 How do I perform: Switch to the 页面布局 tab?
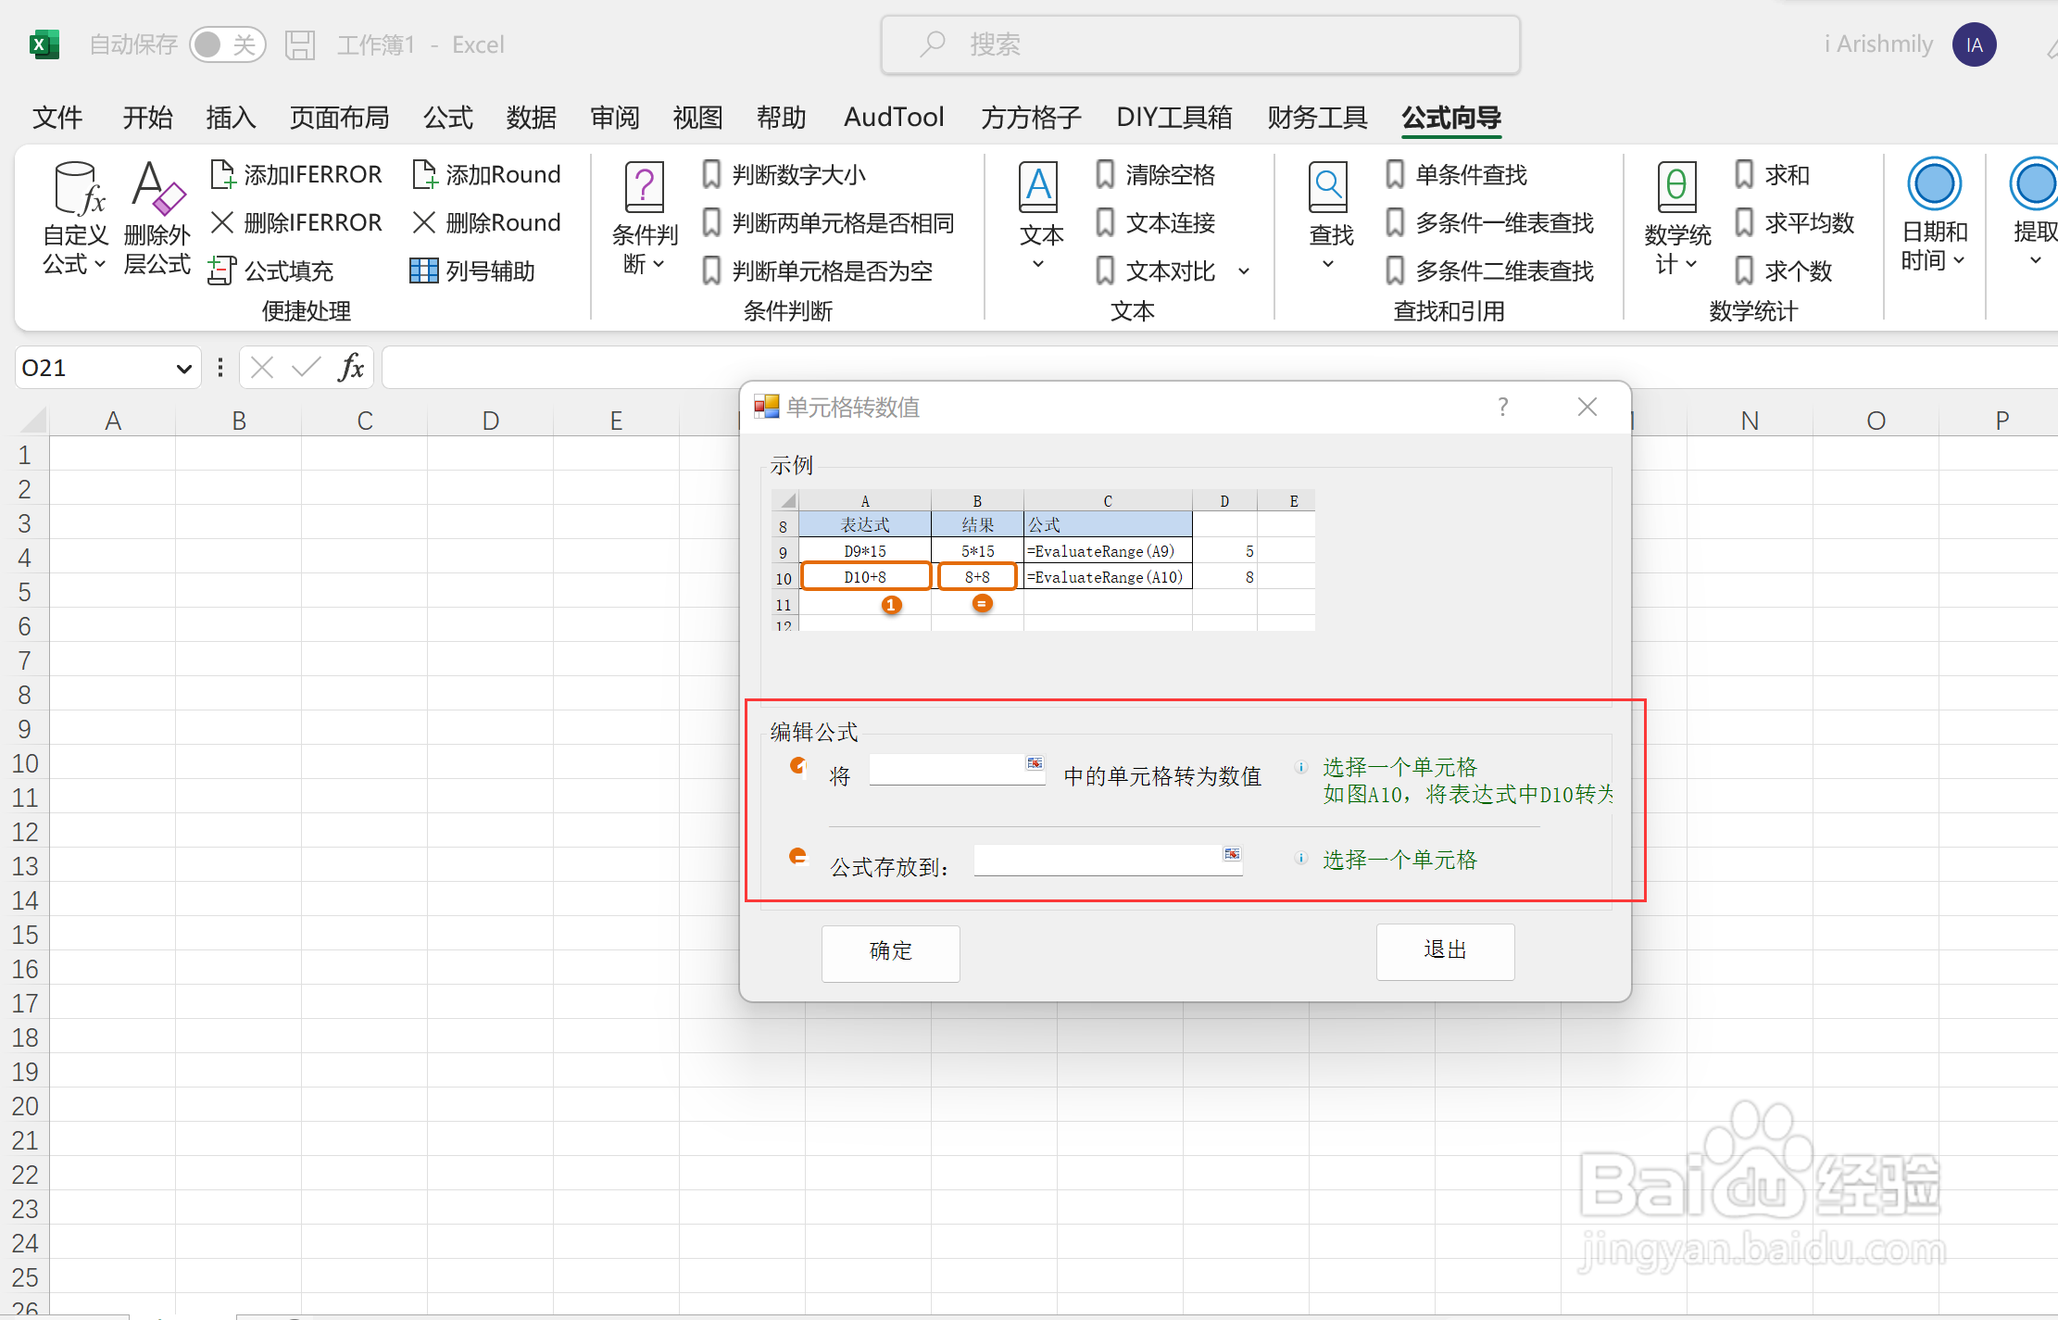tap(339, 118)
